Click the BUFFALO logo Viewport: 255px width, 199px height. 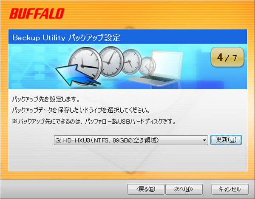point(37,13)
